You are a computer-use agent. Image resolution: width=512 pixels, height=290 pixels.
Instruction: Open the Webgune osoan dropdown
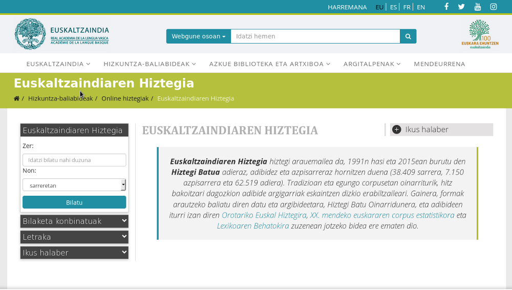[198, 36]
